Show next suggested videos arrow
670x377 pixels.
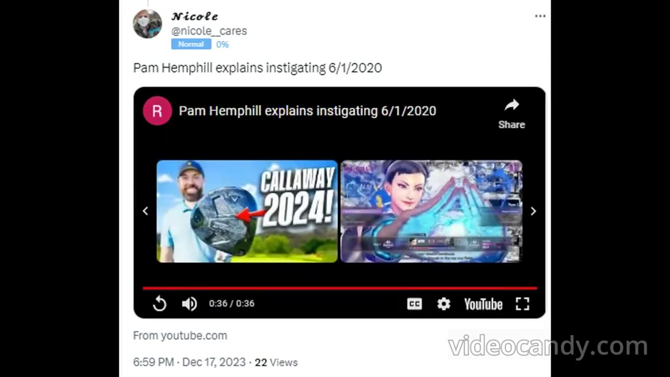(x=533, y=211)
